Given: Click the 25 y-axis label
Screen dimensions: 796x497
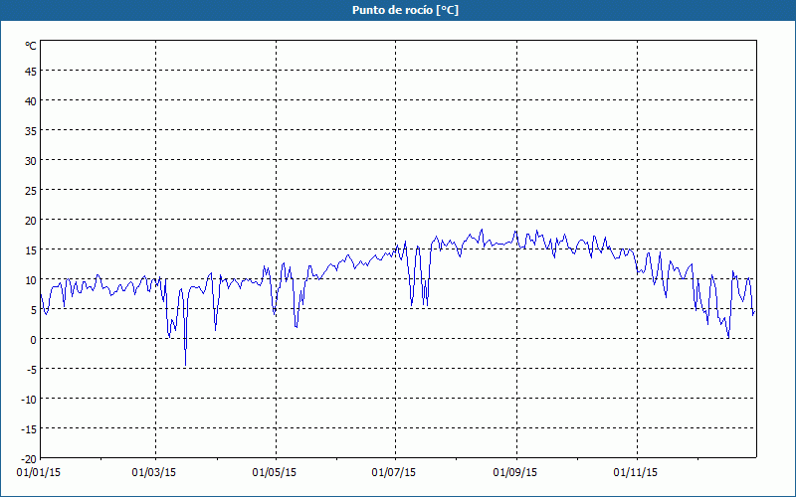Looking at the screenshot, I should (x=31, y=191).
